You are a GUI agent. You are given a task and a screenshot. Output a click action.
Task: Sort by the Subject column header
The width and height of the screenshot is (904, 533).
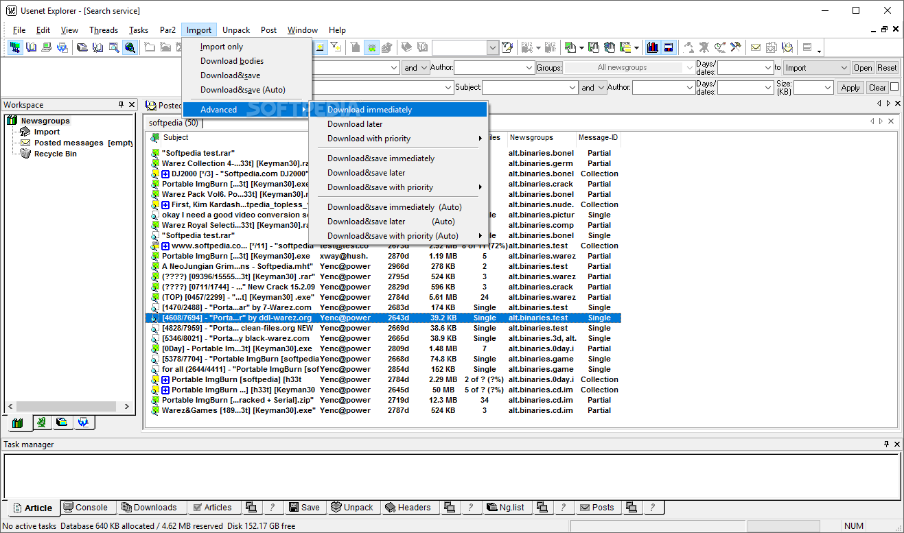coord(233,138)
